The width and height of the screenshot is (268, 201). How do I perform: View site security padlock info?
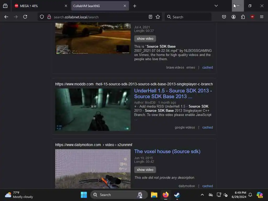tap(49, 17)
